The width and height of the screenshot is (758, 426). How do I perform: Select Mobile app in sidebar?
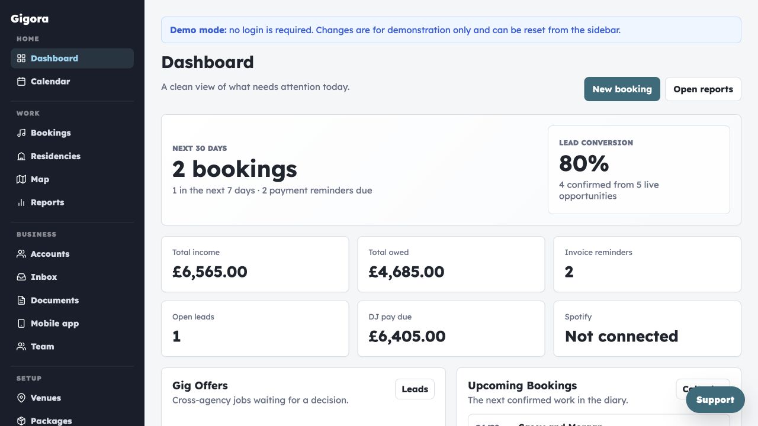click(x=72, y=324)
